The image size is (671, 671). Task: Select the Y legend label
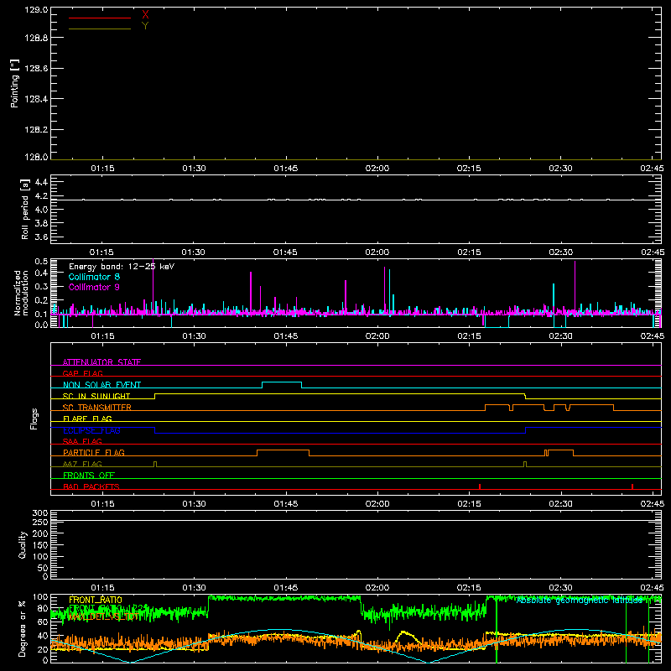(145, 26)
